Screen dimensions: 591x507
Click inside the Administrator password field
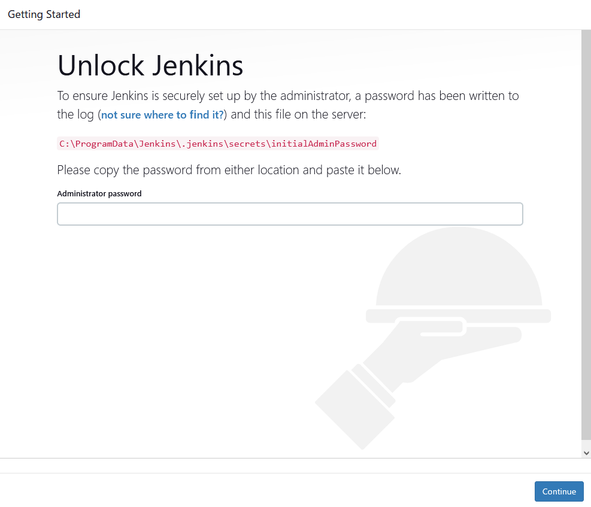290,214
